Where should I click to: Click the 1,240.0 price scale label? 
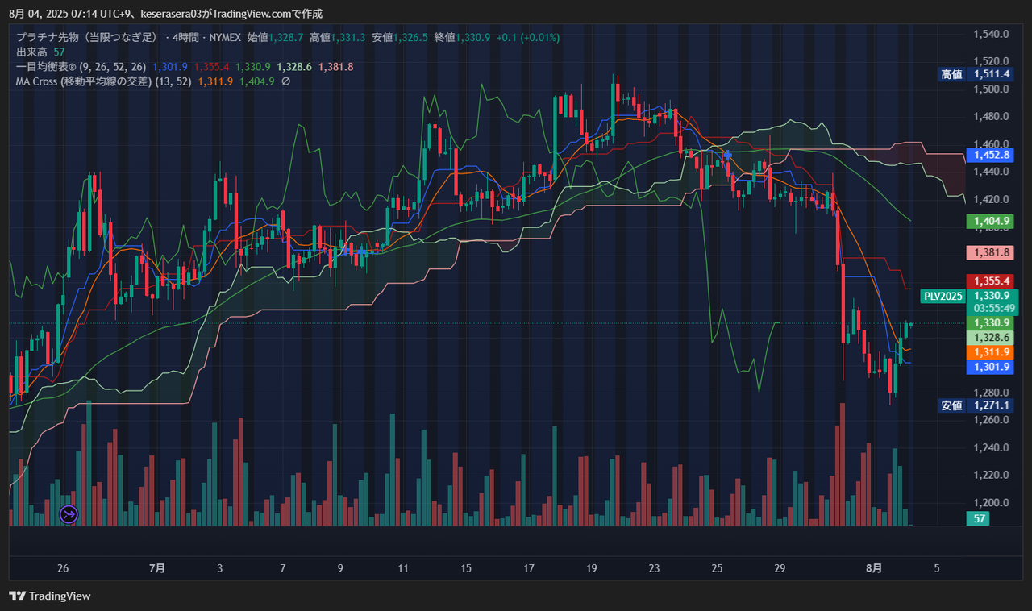pyautogui.click(x=991, y=447)
